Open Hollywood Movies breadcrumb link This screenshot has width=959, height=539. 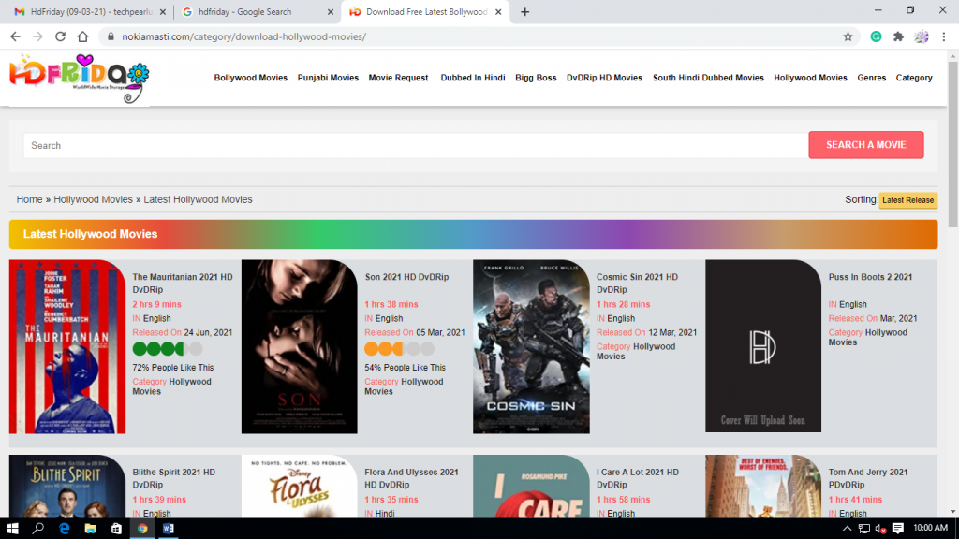tap(93, 199)
